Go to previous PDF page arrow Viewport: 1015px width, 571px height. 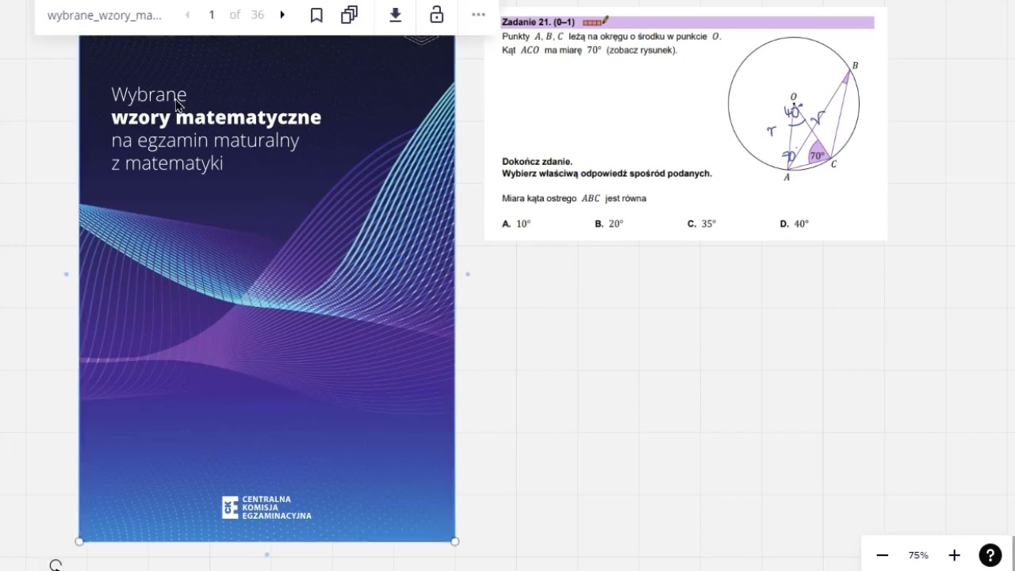[x=188, y=15]
